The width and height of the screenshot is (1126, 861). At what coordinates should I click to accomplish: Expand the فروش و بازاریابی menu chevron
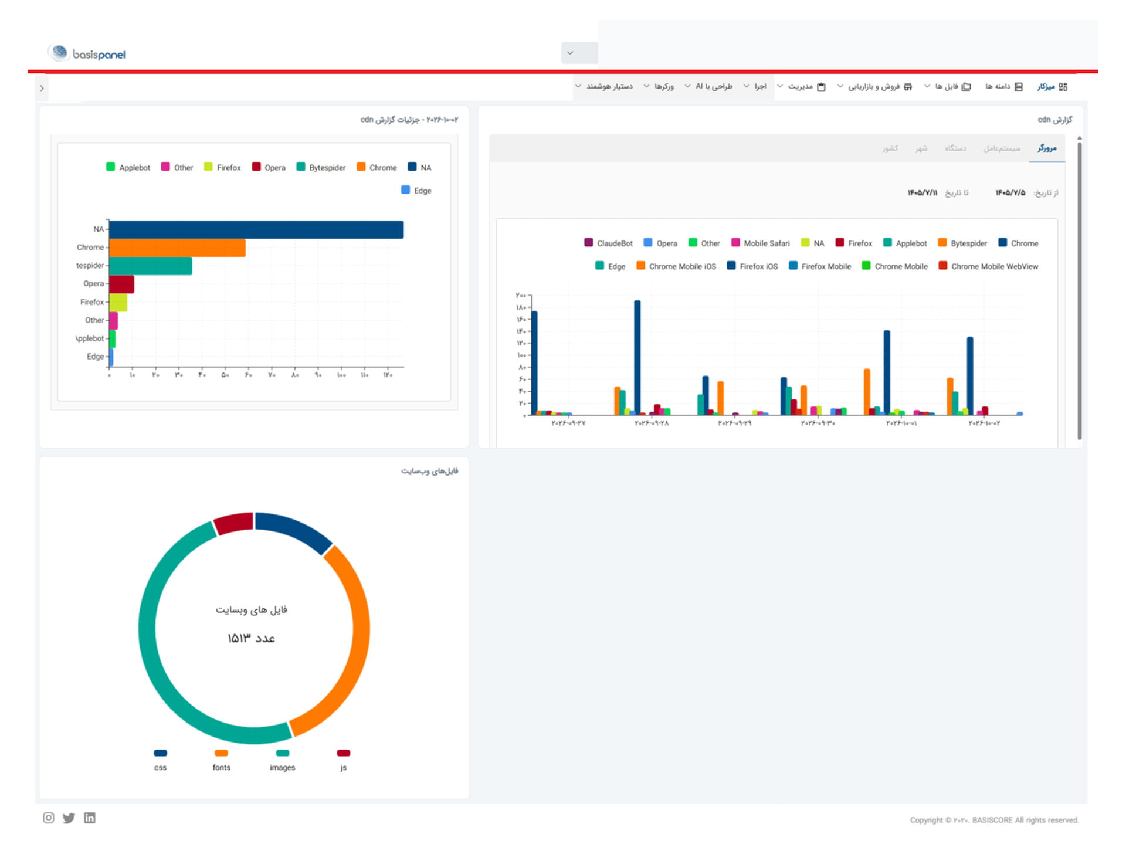840,86
